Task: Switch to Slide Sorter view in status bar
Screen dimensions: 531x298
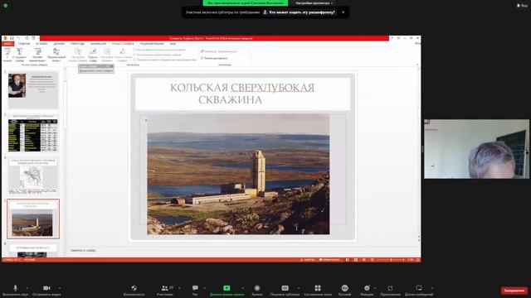Action: (x=356, y=260)
